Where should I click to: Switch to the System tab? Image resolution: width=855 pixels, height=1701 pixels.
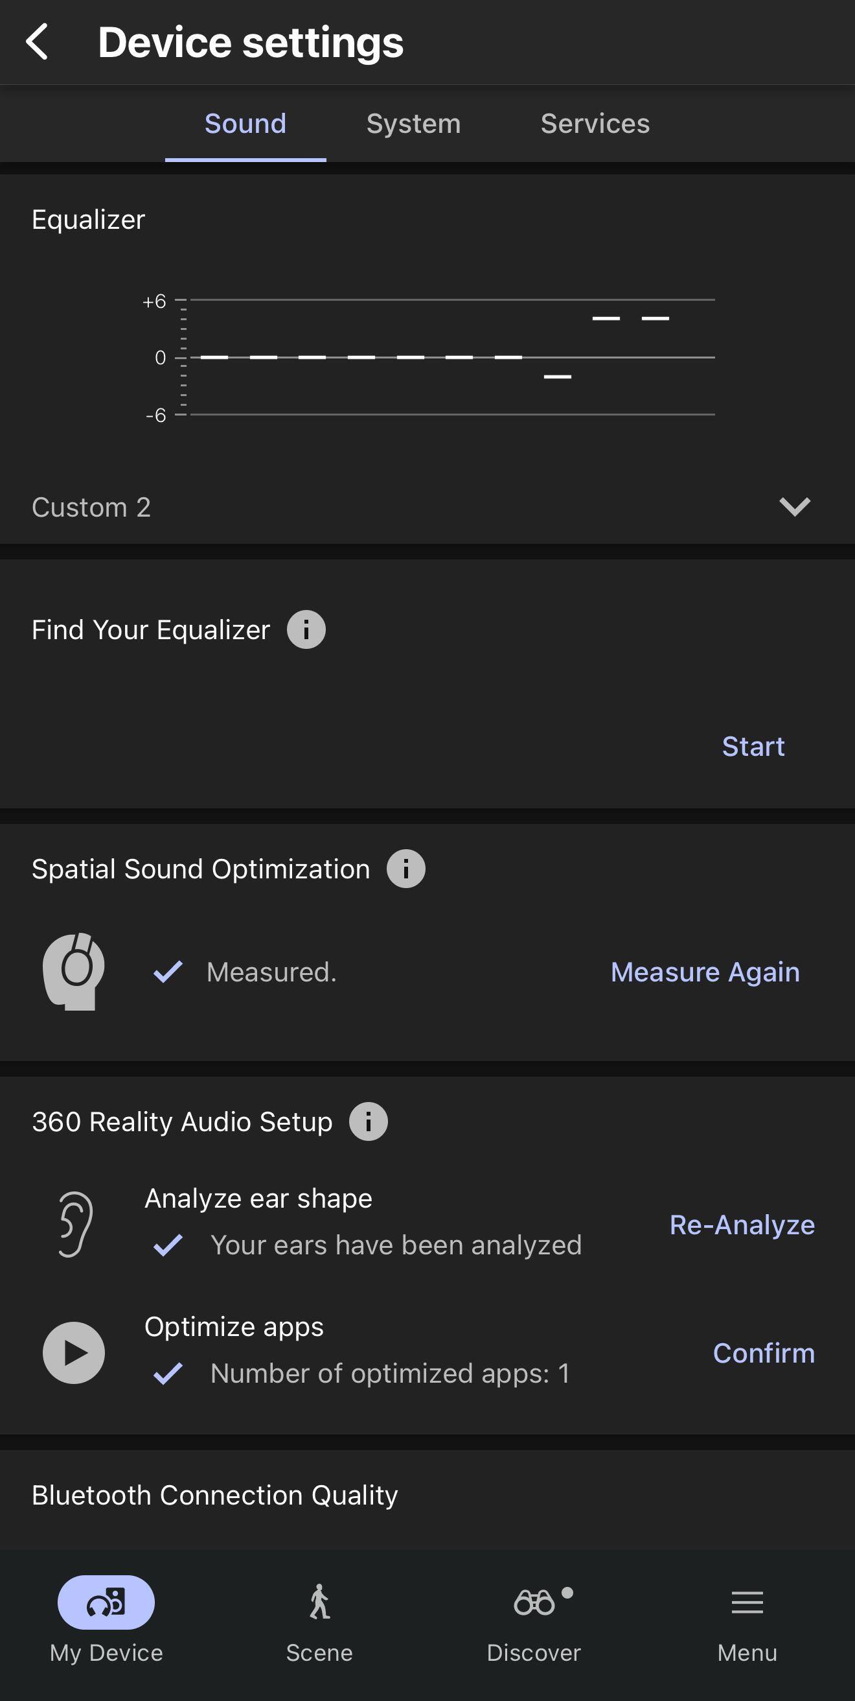[414, 123]
